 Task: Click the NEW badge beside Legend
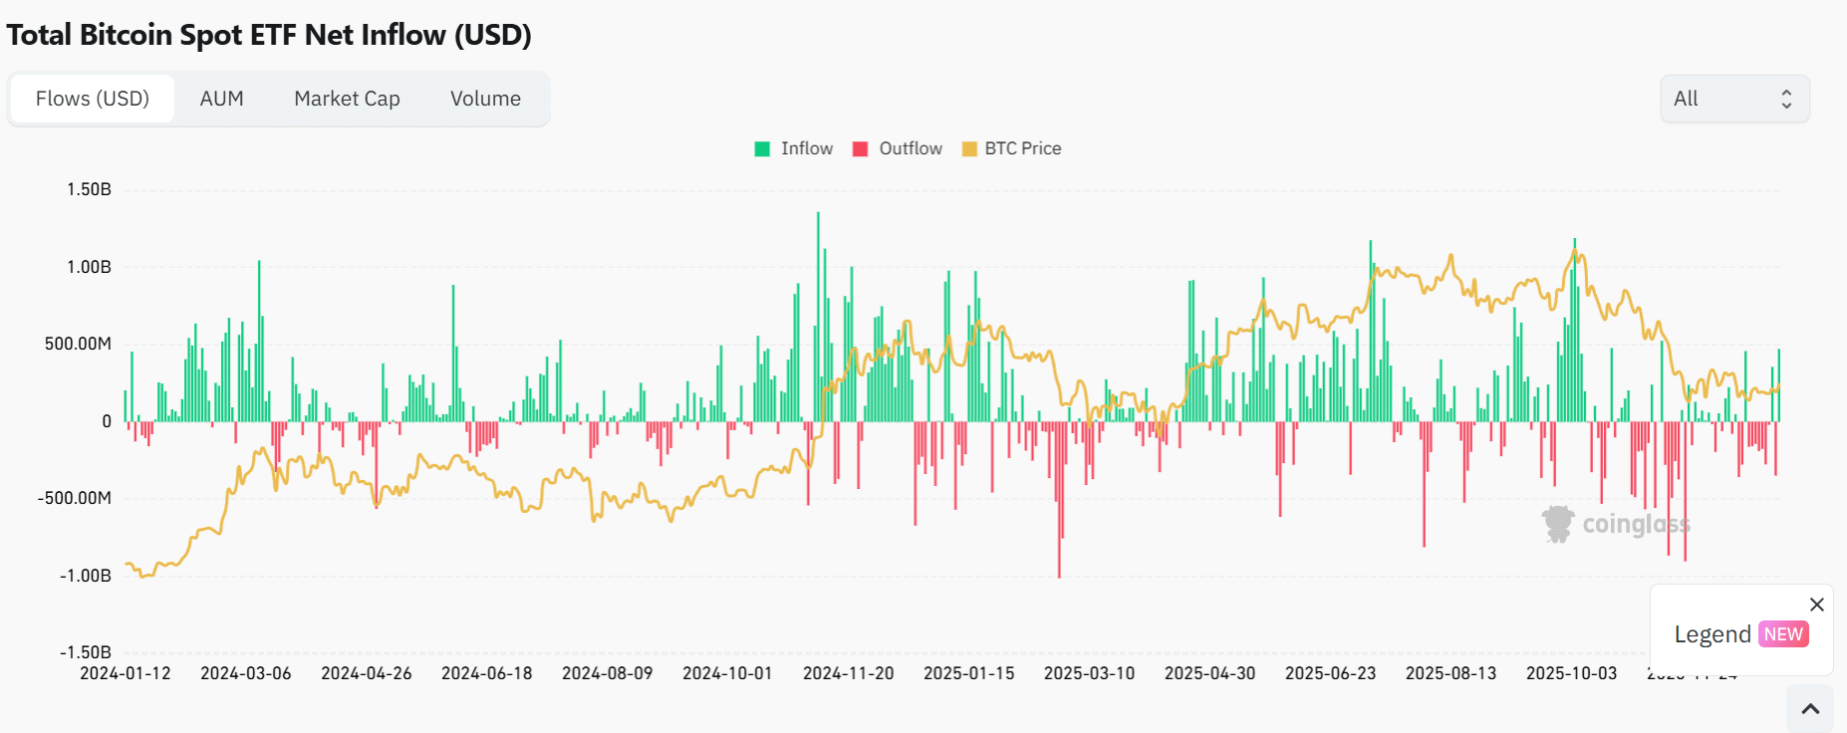pos(1783,634)
